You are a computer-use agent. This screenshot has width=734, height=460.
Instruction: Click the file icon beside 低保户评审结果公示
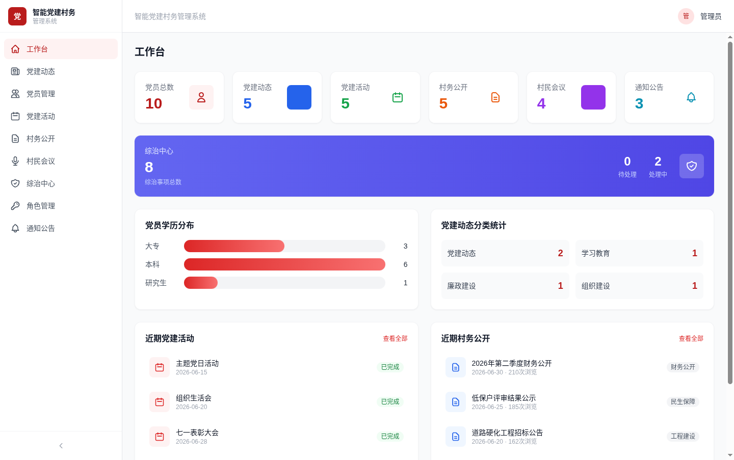[x=456, y=402]
